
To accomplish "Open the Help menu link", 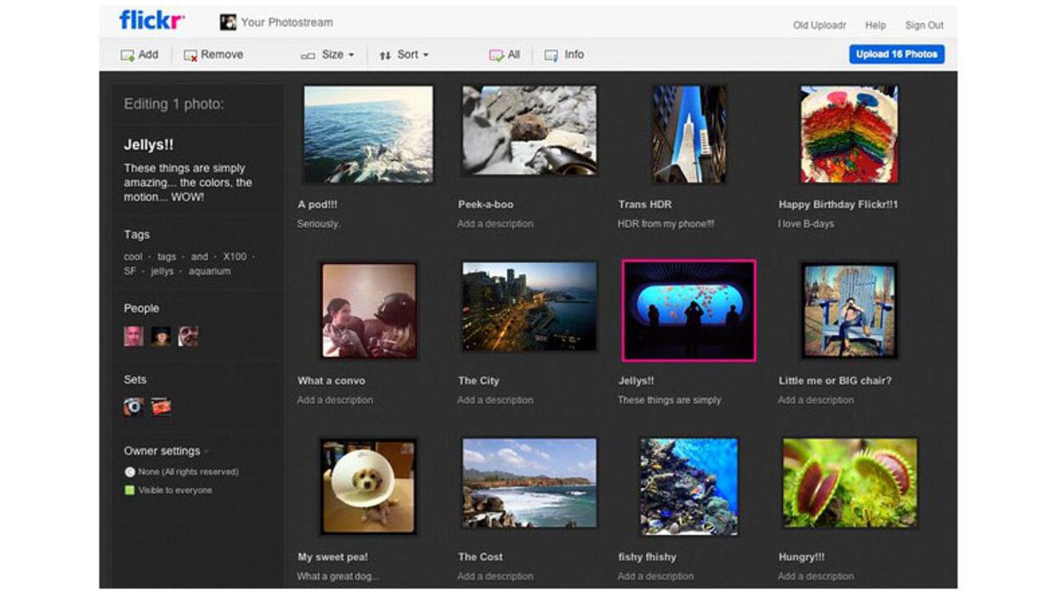I will pos(875,26).
